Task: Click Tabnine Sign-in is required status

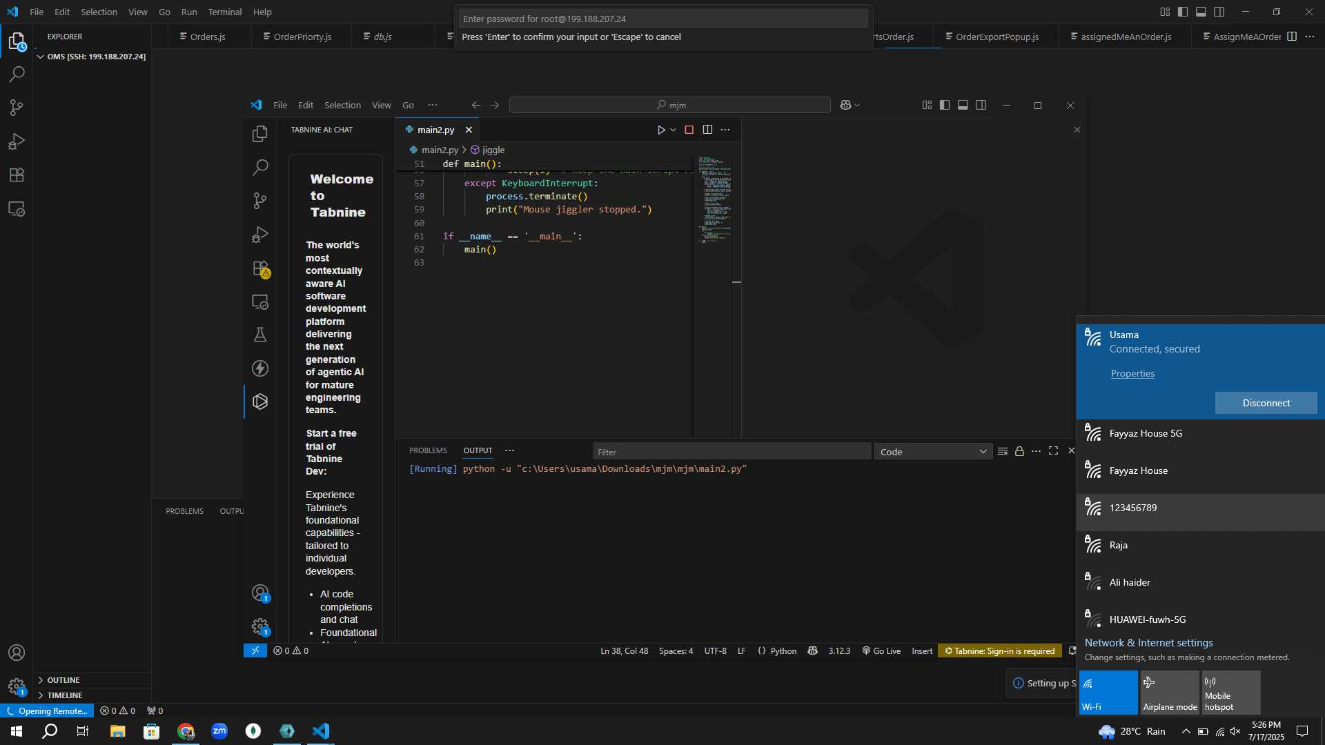Action: (999, 650)
